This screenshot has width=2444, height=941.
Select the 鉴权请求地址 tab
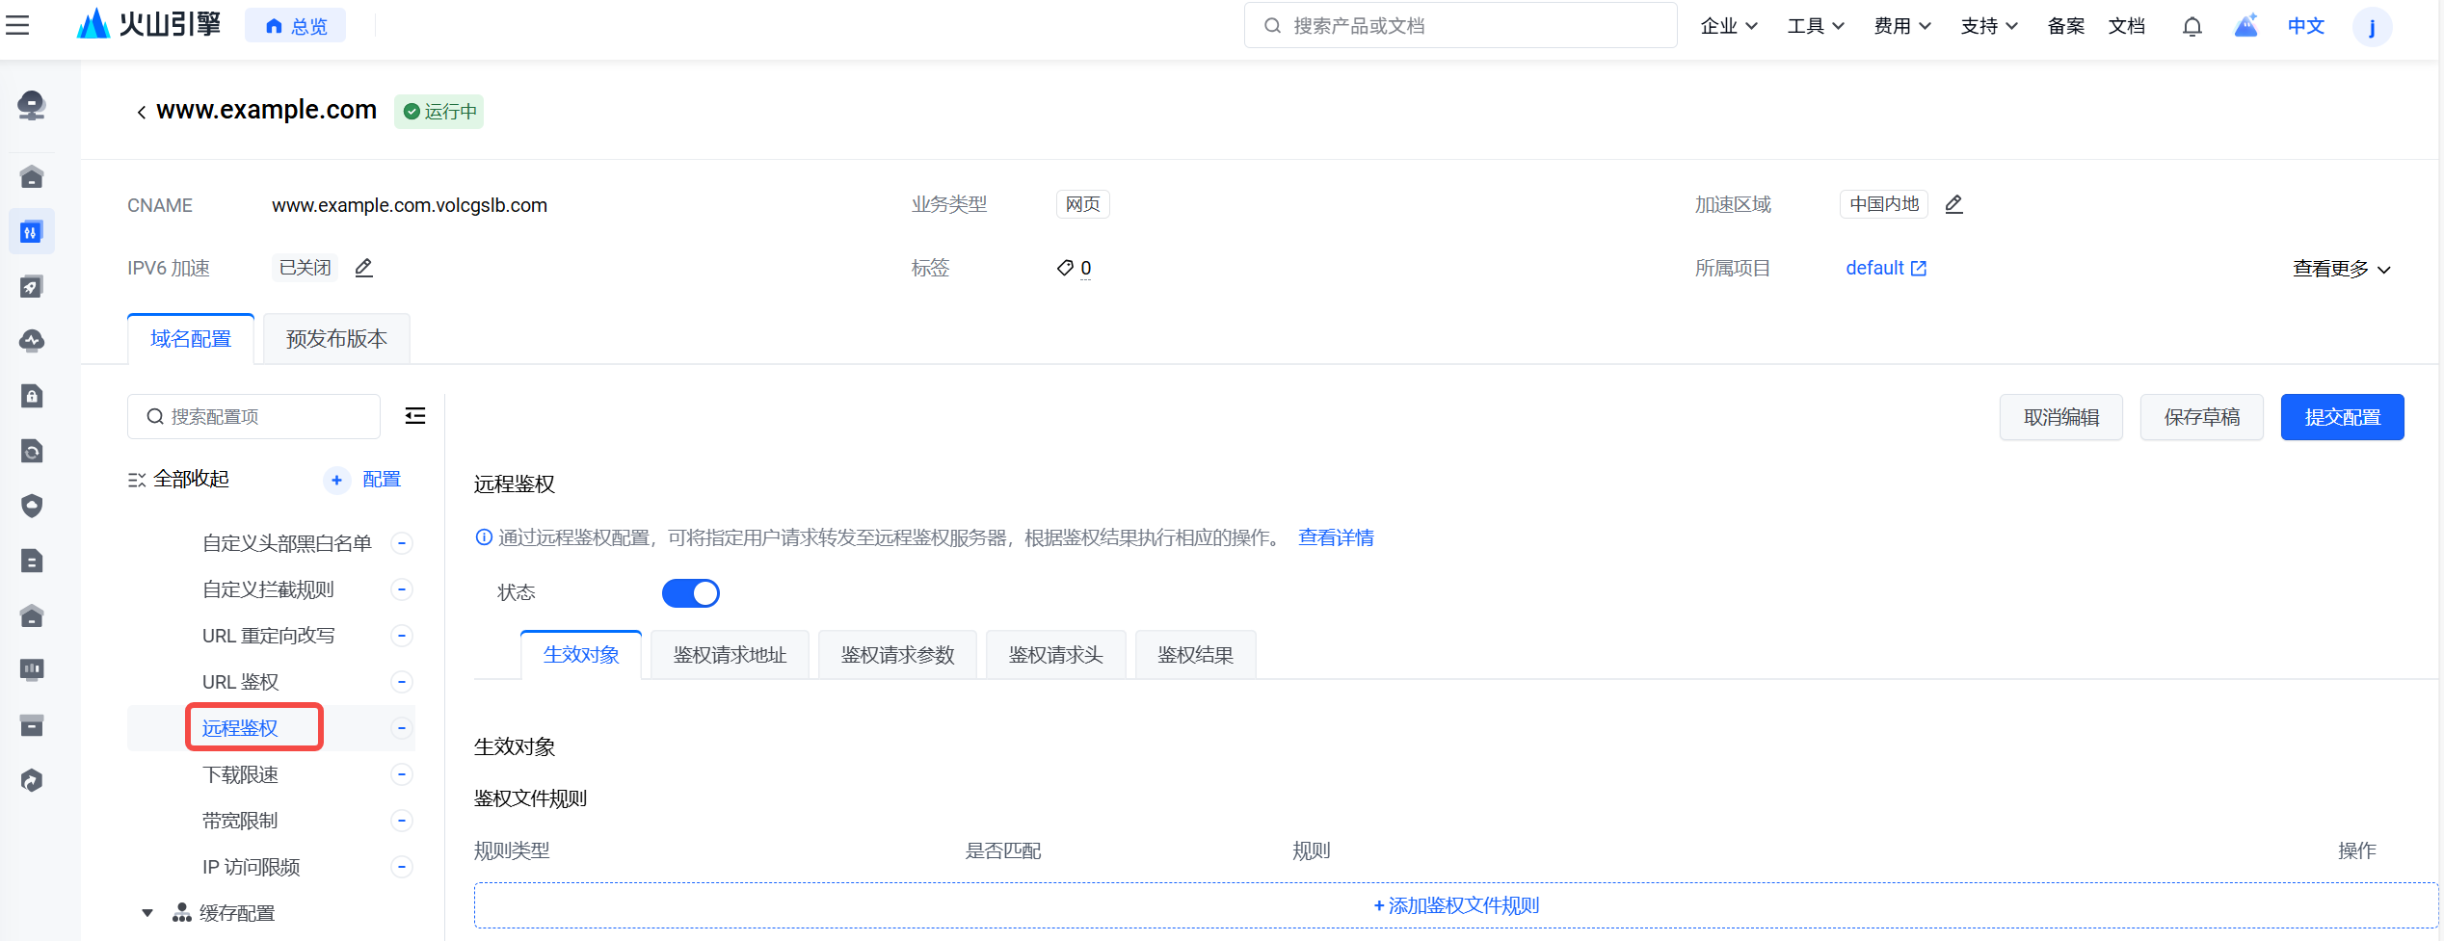pyautogui.click(x=730, y=655)
